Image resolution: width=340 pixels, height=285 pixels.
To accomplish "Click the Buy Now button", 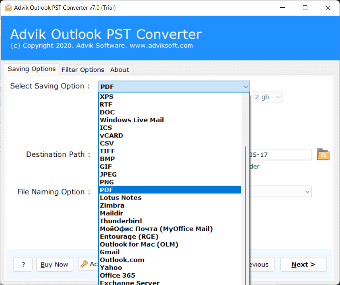I will pos(54,264).
